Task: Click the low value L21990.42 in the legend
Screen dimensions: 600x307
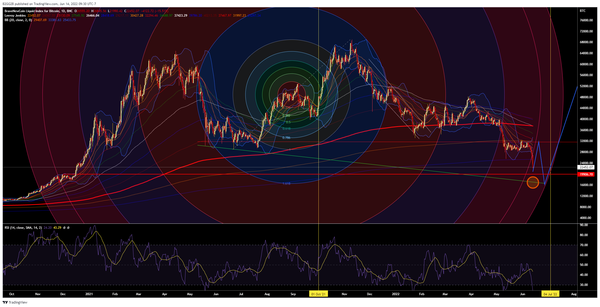Action: click(x=115, y=11)
